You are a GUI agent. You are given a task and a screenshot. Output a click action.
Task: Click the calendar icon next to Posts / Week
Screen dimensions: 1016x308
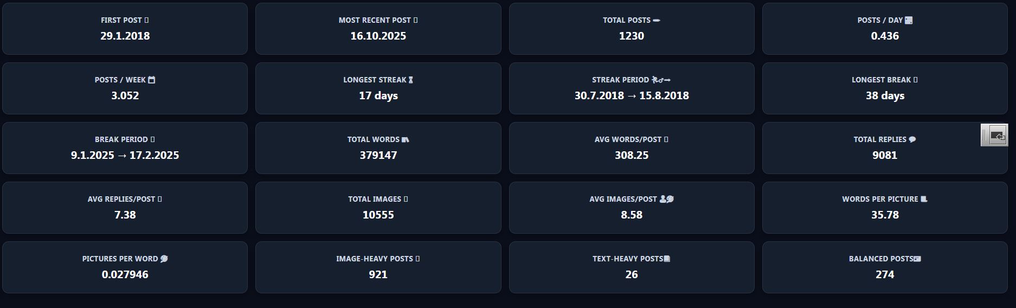coord(151,80)
